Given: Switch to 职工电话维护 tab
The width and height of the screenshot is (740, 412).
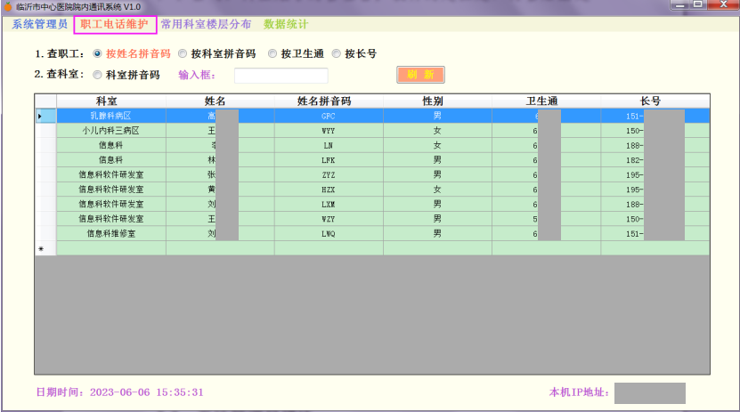Looking at the screenshot, I should 115,24.
